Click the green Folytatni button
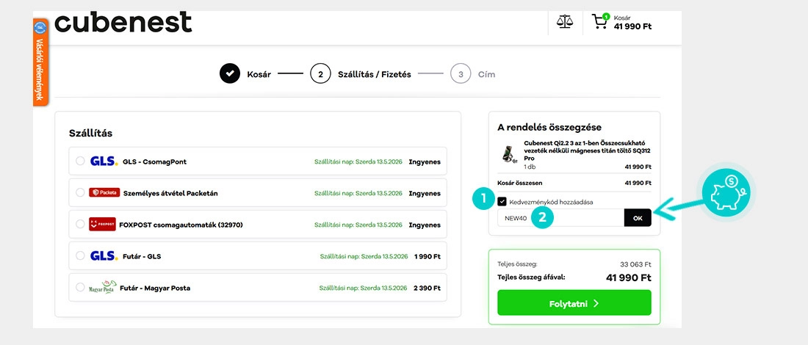The image size is (808, 345). (x=574, y=302)
